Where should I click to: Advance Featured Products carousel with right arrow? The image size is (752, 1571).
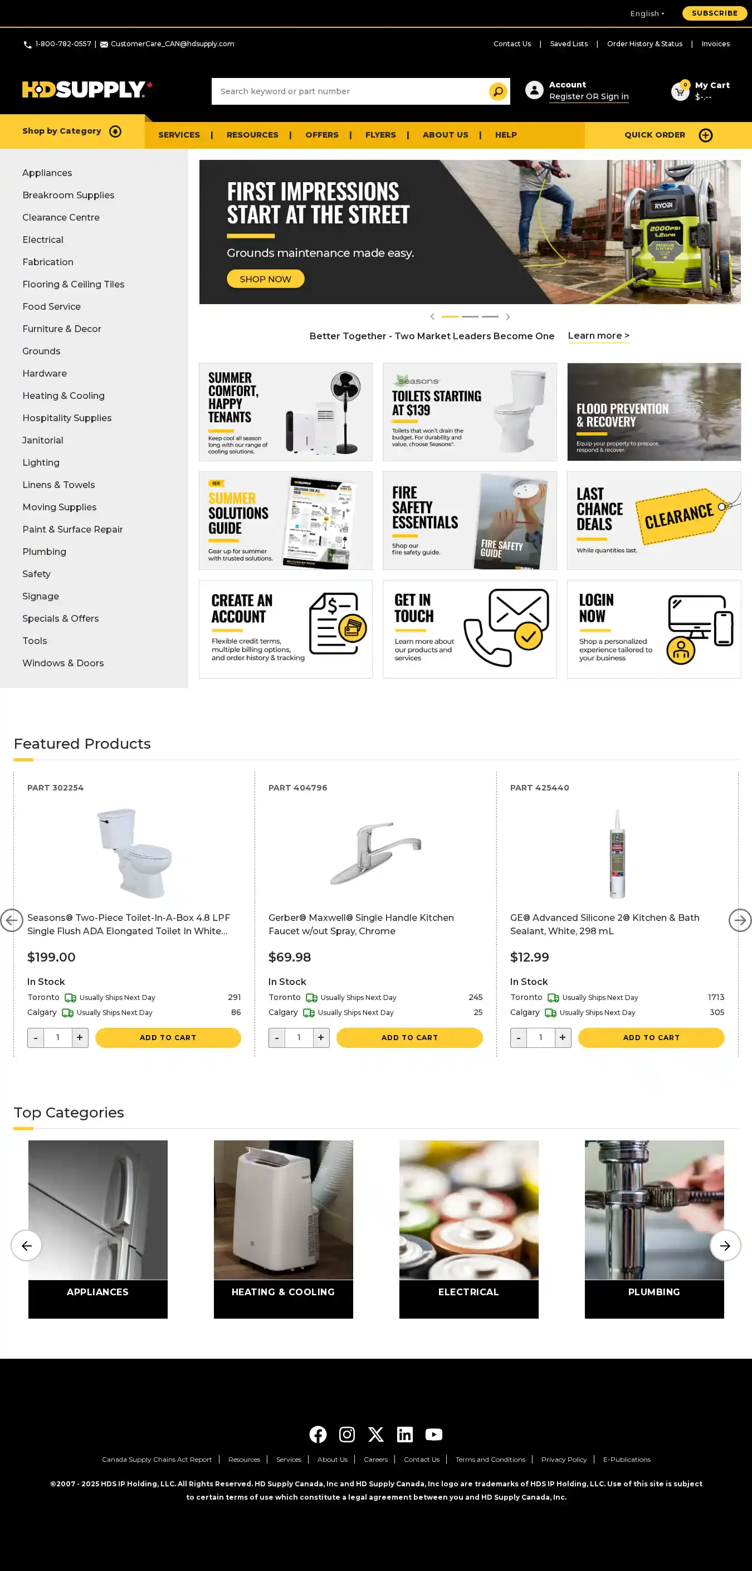point(740,920)
